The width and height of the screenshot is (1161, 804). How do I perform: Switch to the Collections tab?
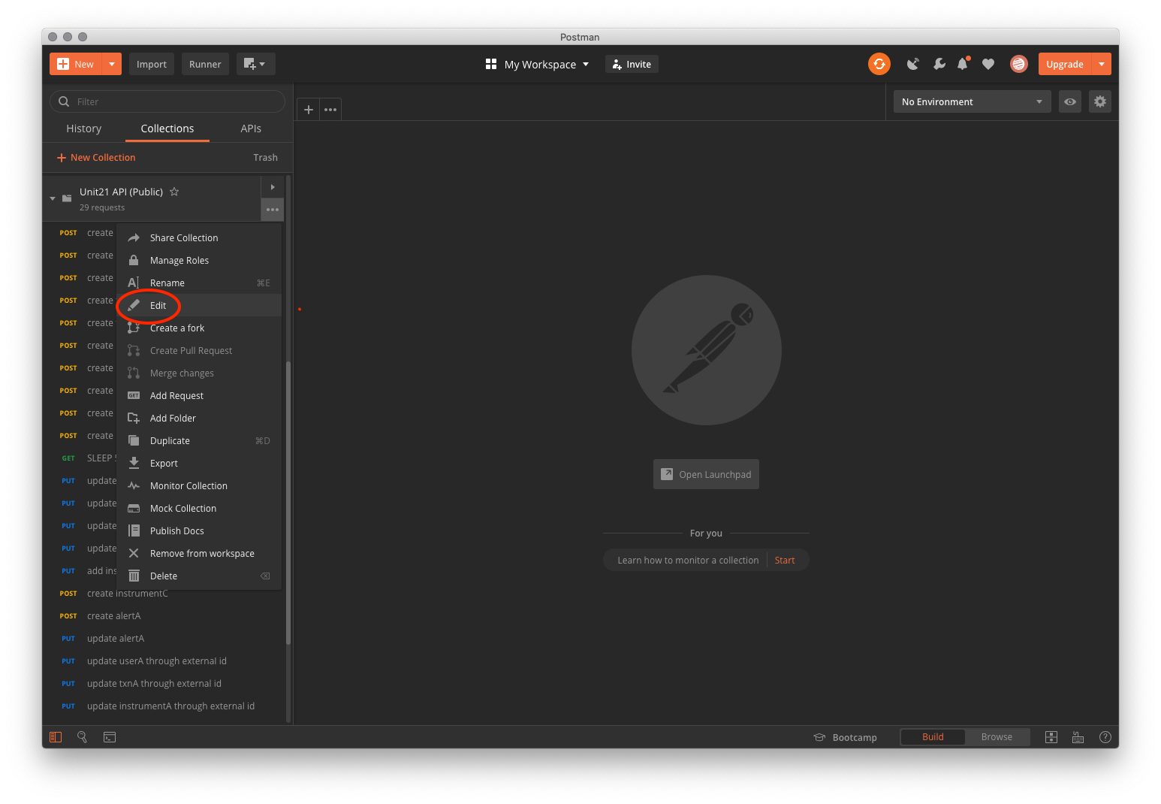pos(167,128)
